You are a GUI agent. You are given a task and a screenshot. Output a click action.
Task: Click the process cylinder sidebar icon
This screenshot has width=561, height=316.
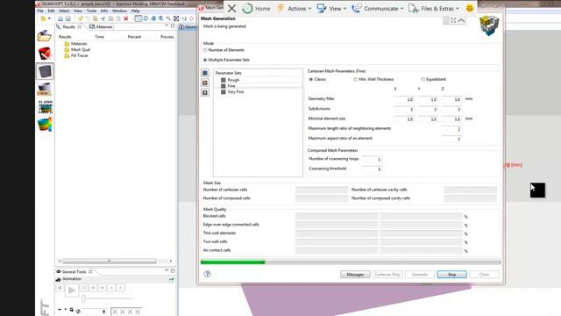[45, 89]
